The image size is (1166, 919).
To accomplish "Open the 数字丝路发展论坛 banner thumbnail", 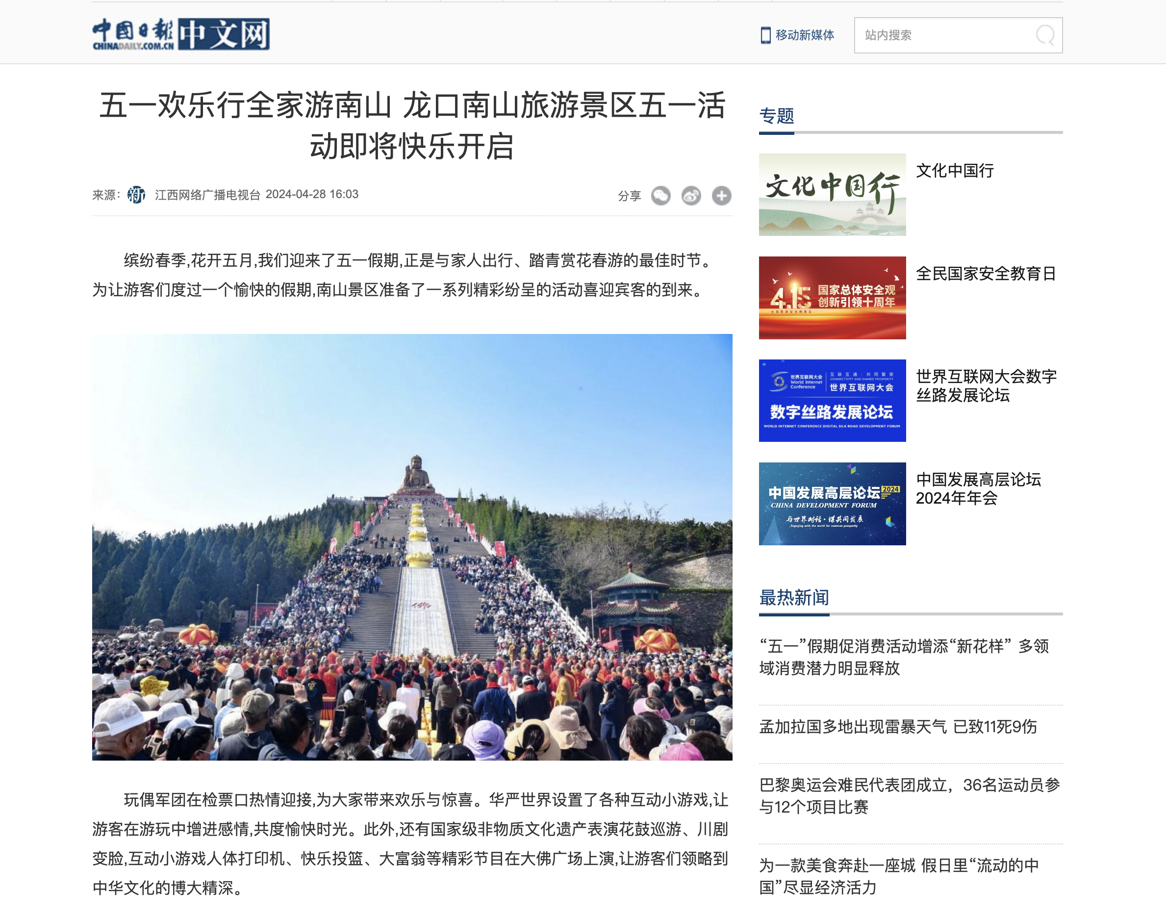I will tap(832, 400).
